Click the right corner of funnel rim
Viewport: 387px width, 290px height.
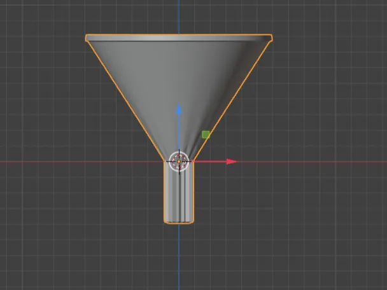pyautogui.click(x=271, y=38)
